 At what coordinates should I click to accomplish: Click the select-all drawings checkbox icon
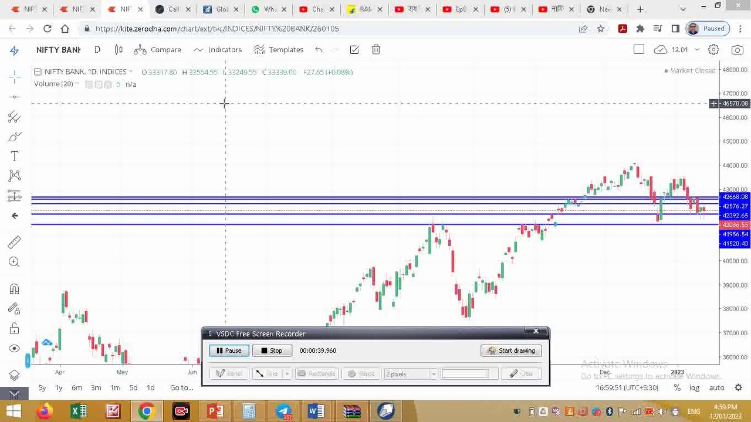(x=354, y=50)
